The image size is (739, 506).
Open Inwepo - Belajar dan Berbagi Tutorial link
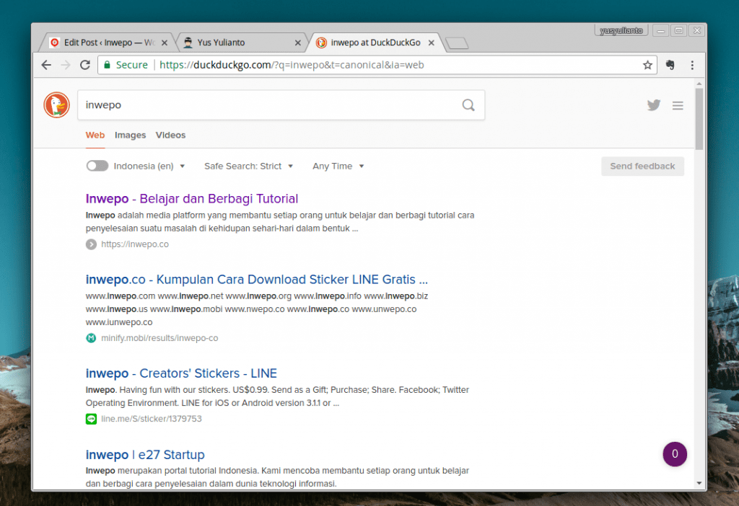[x=191, y=199]
